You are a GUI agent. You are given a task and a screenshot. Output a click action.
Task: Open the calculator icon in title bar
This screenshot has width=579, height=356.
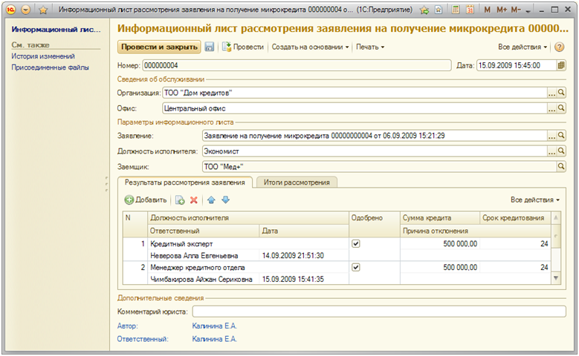(x=456, y=10)
